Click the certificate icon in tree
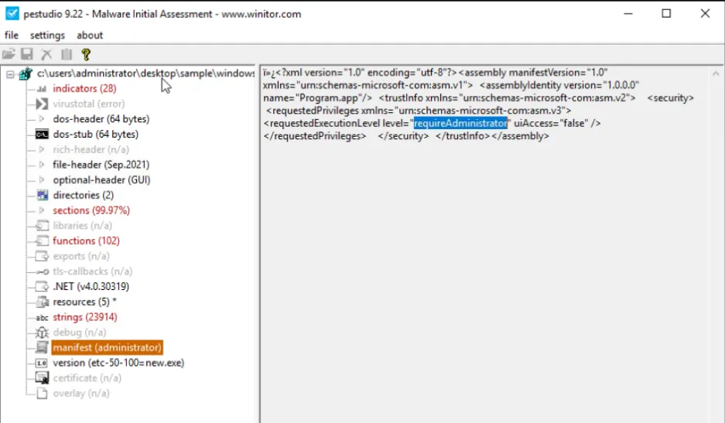Viewport: 725px width, 423px height. (x=42, y=378)
